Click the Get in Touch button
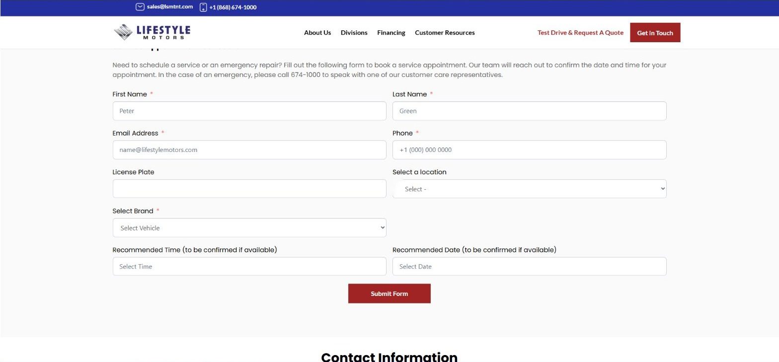Image resolution: width=779 pixels, height=362 pixels. coord(655,33)
